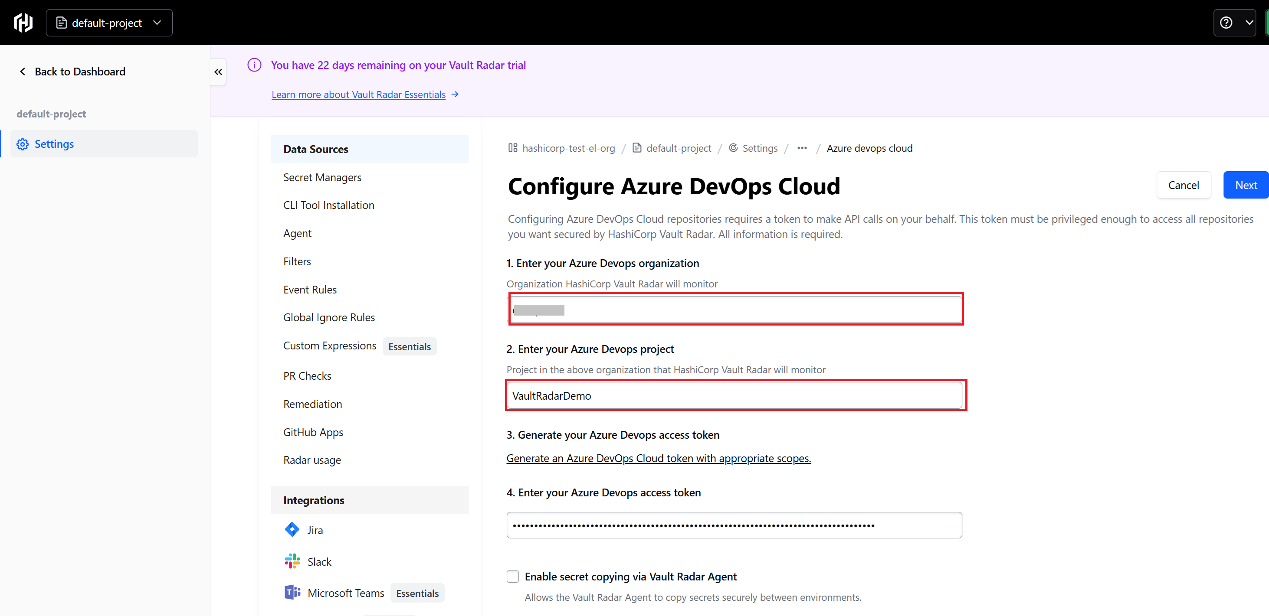The width and height of the screenshot is (1269, 616).
Task: Click the Cancel button
Action: [1183, 185]
